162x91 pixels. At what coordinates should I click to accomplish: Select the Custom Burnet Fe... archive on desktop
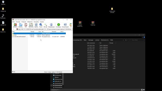[x=80, y=24]
